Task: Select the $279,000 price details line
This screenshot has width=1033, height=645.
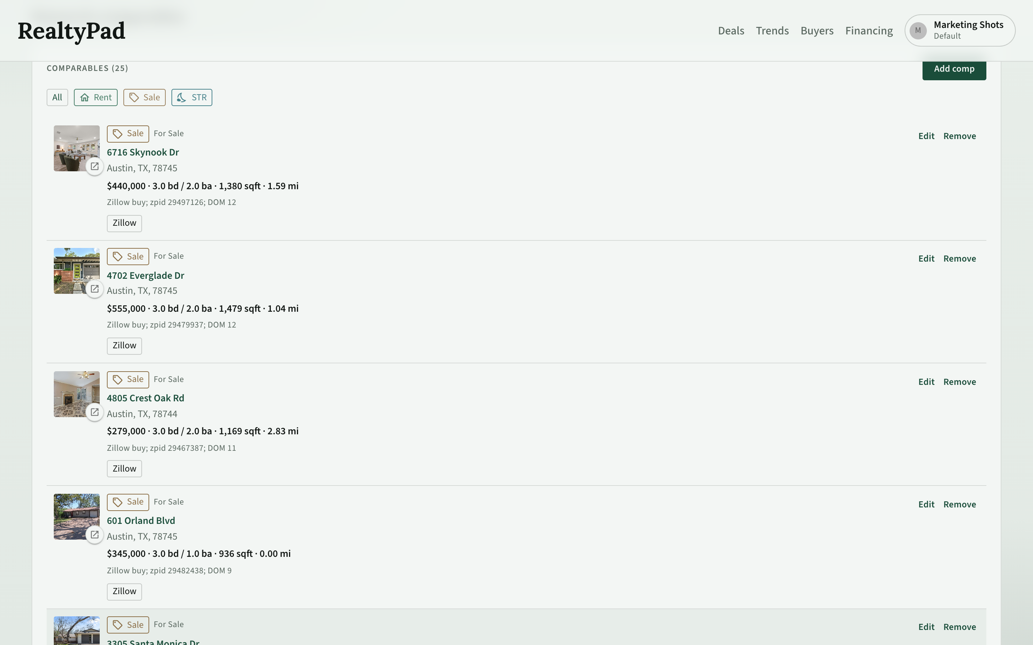Action: 202,431
